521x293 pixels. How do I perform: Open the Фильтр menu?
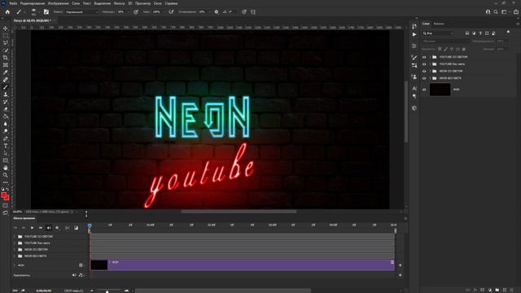pos(120,3)
